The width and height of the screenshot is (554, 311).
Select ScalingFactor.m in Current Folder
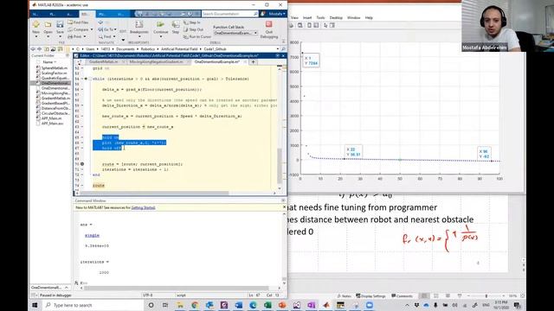[x=54, y=73]
